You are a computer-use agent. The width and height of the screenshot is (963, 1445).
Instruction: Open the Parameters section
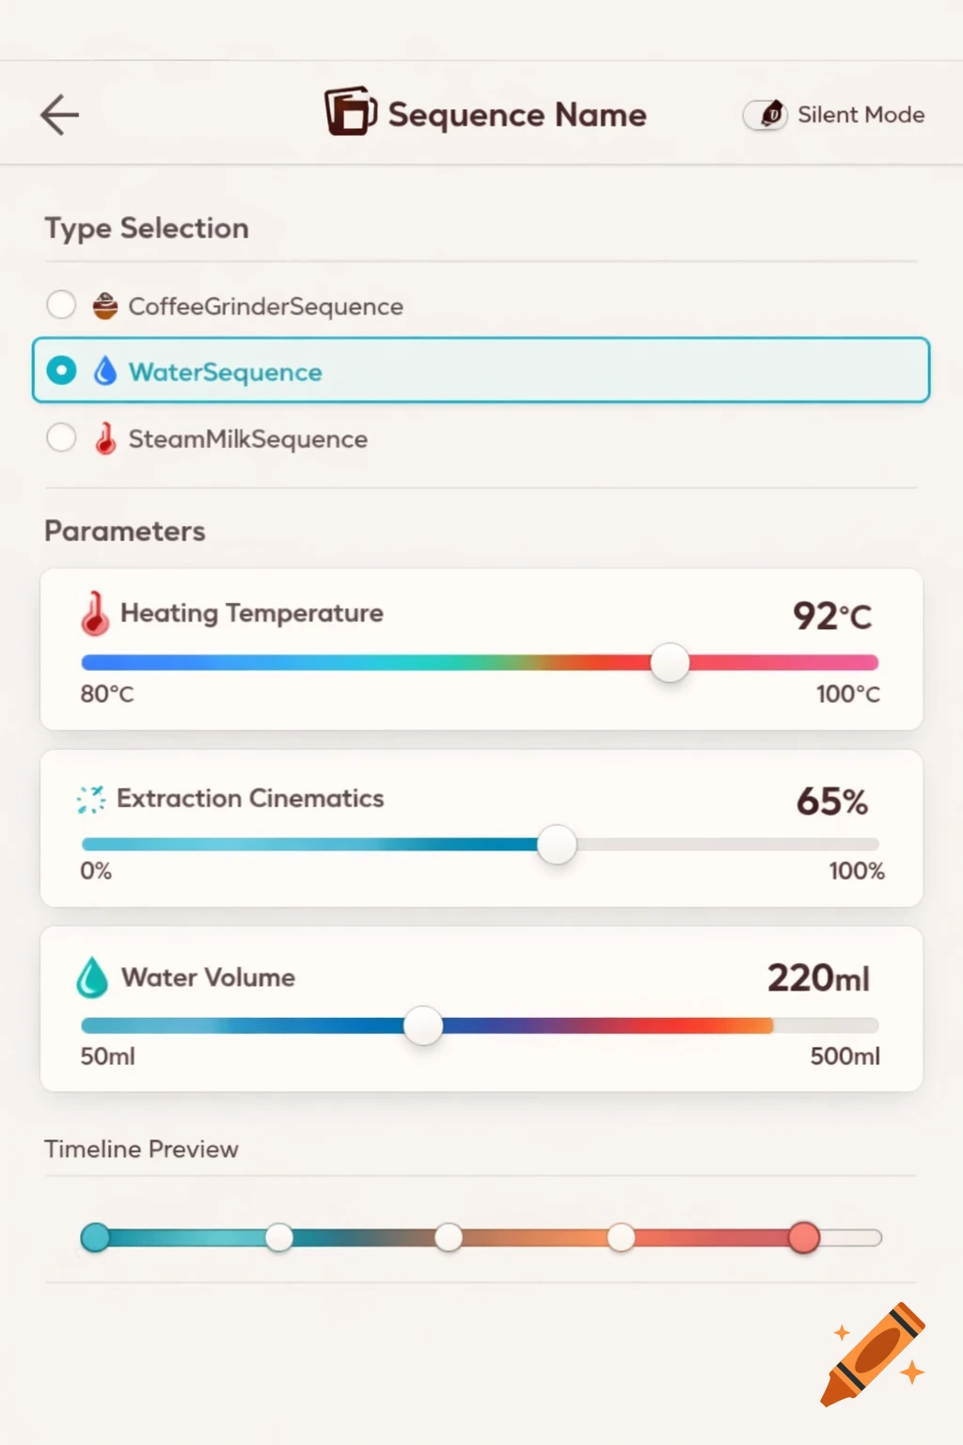coord(124,531)
